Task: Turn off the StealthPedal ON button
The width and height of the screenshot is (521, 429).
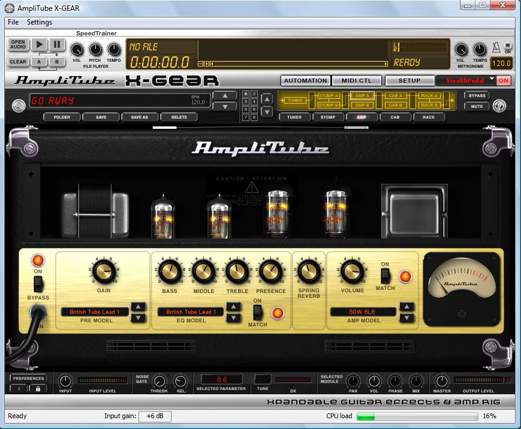Action: point(503,80)
